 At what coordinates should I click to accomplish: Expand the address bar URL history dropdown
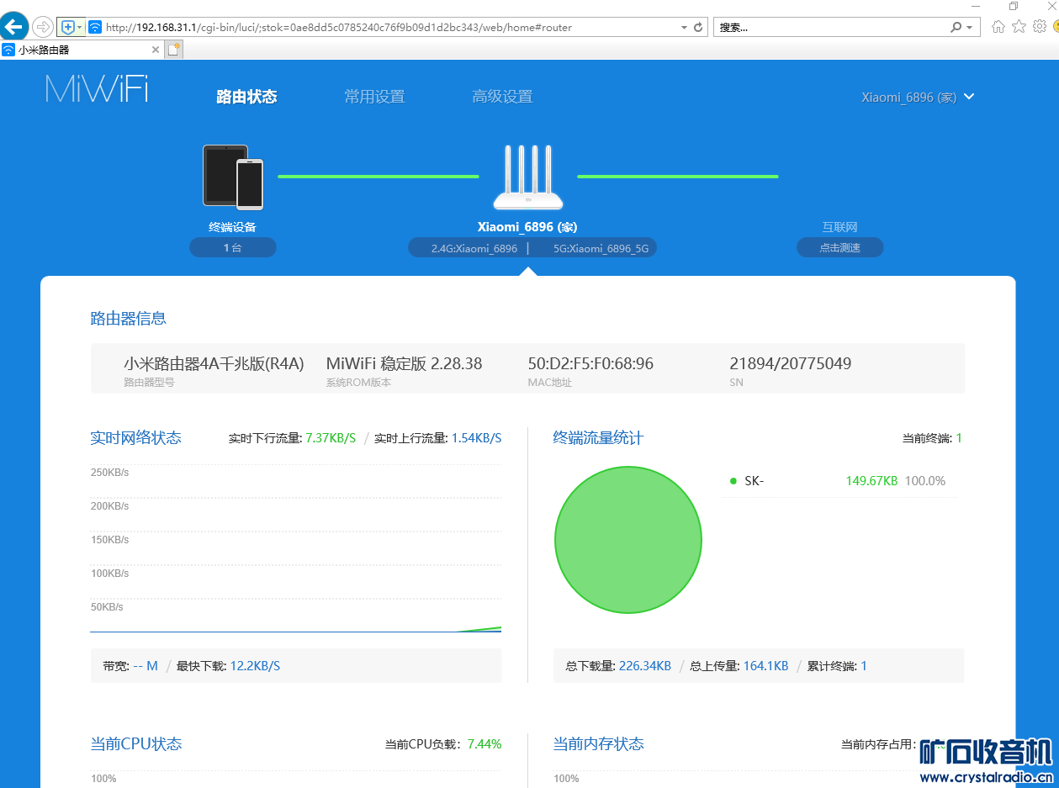[684, 27]
